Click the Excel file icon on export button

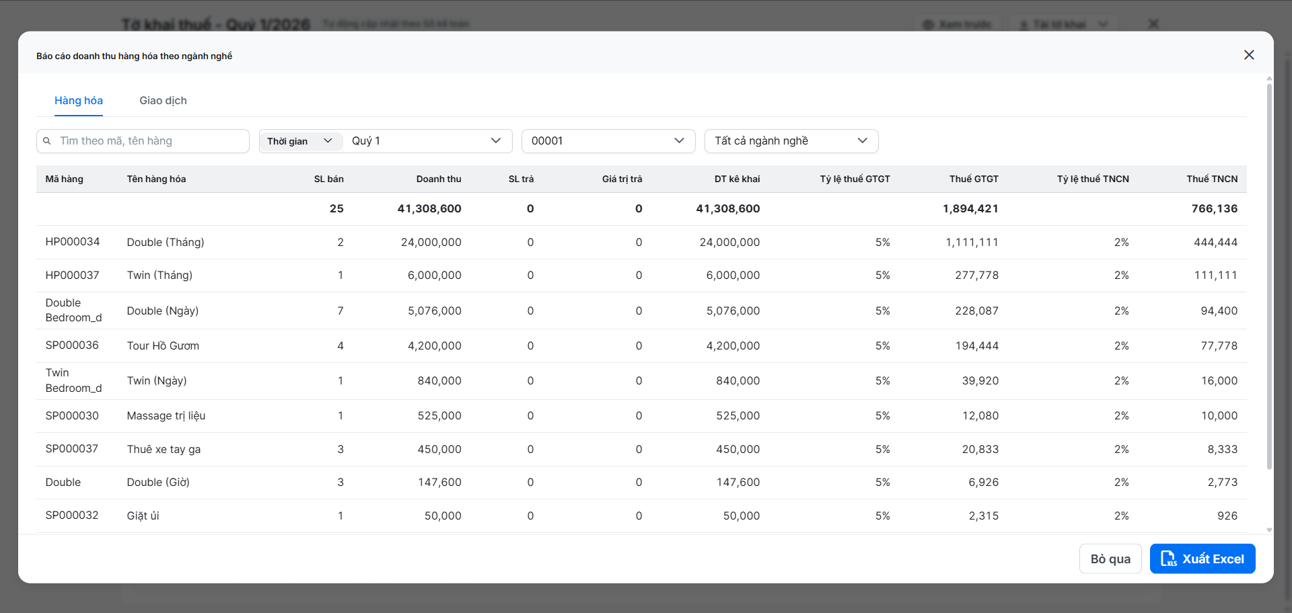pyautogui.click(x=1169, y=559)
